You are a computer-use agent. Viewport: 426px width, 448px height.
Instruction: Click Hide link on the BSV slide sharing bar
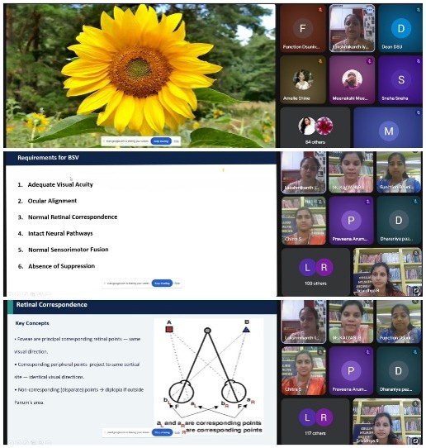(x=177, y=284)
